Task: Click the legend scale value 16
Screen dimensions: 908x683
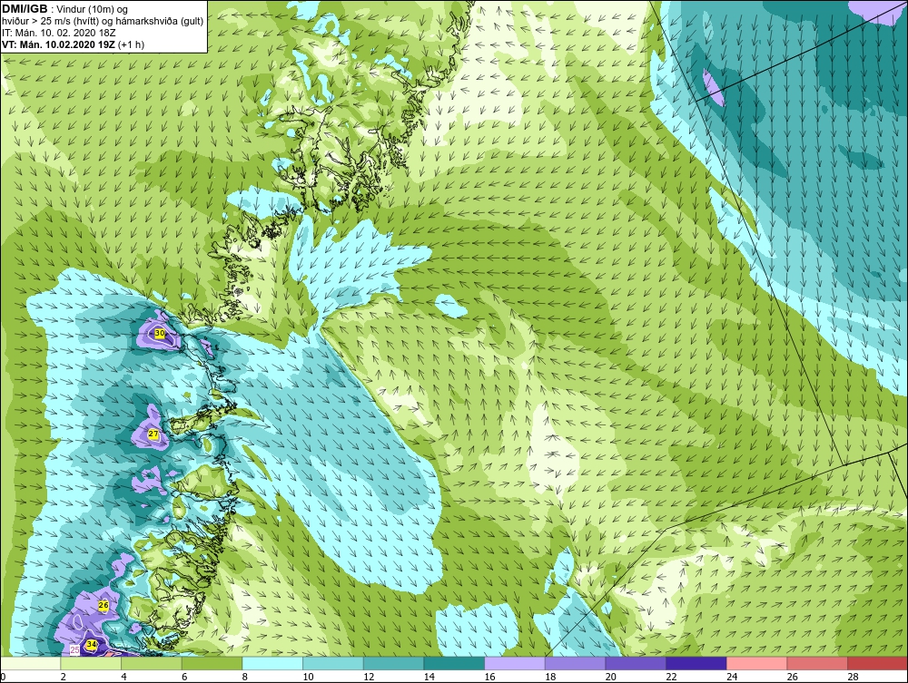Action: click(x=489, y=677)
